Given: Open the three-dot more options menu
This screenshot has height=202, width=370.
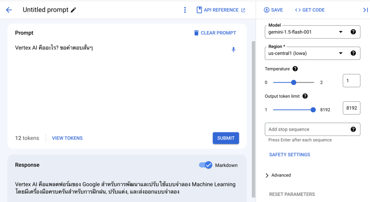Looking at the screenshot, I should [x=185, y=10].
